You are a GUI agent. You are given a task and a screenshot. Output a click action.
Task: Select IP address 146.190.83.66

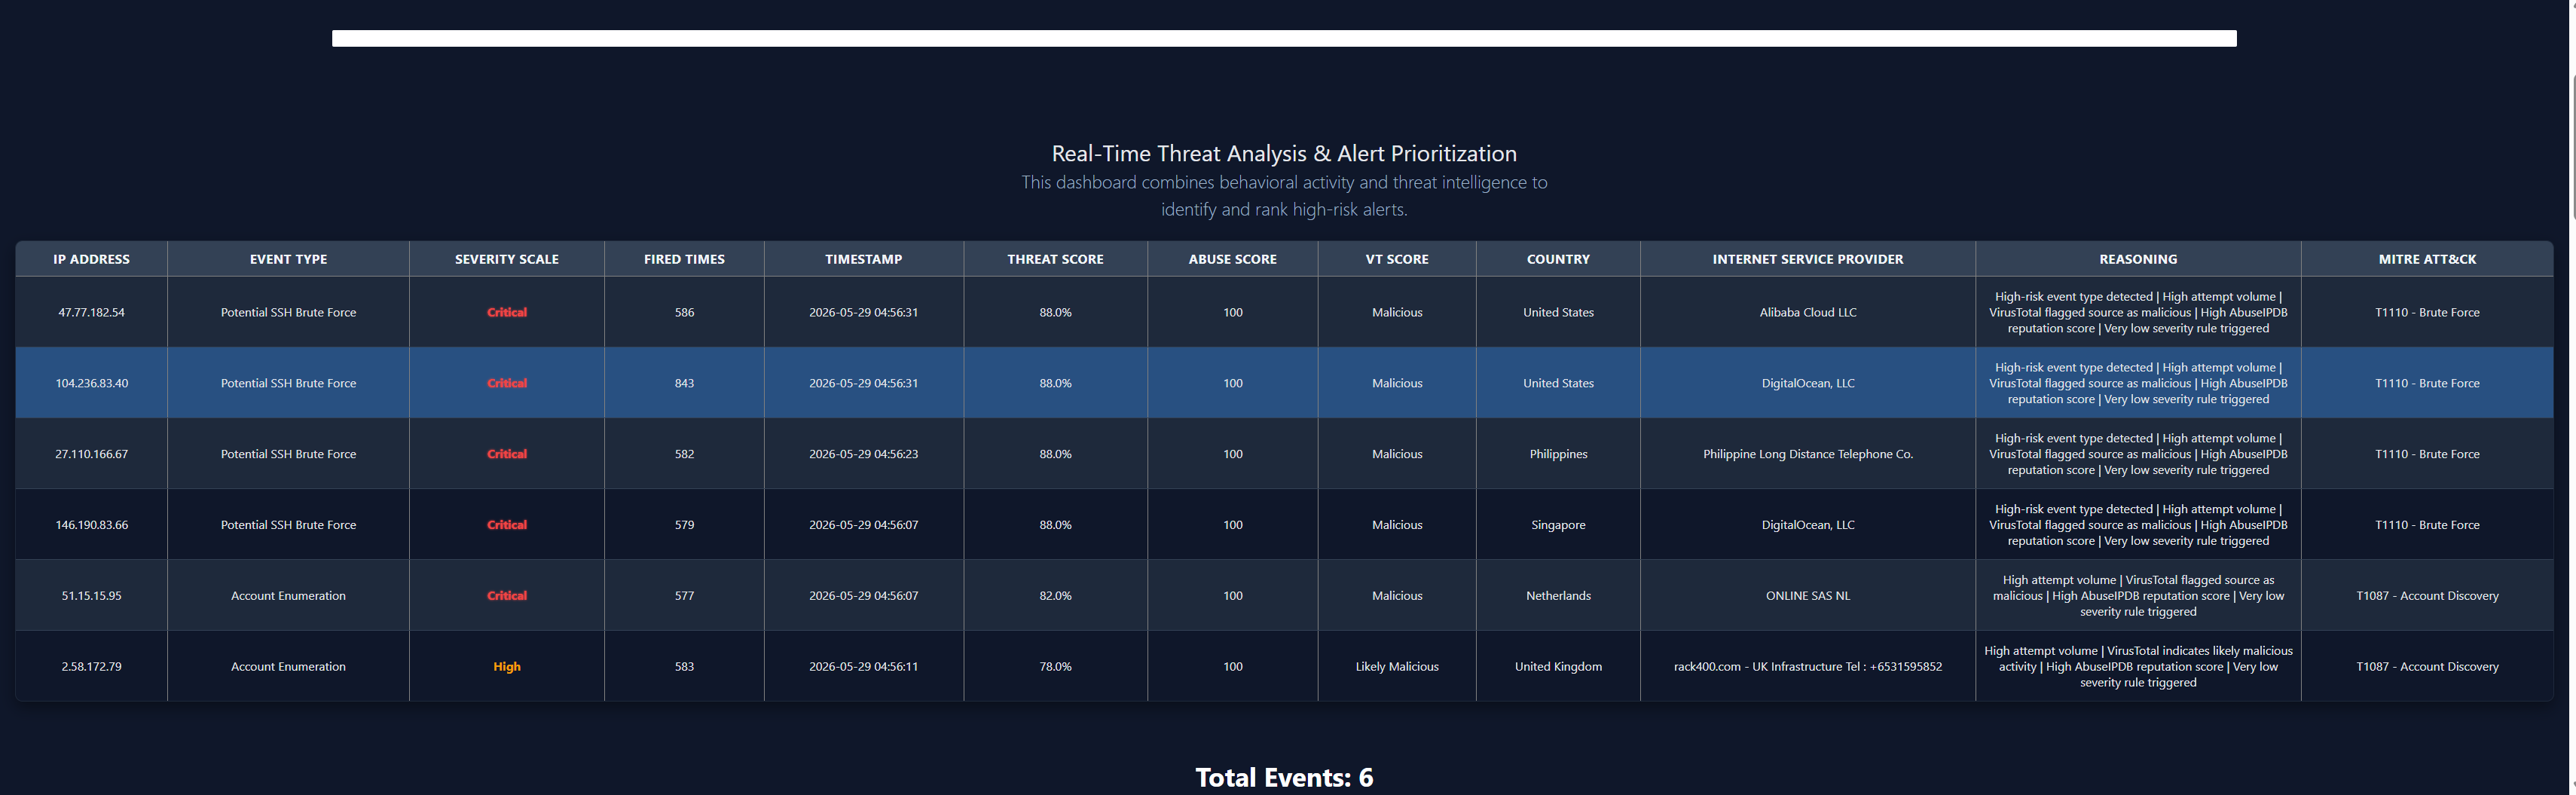pyautogui.click(x=91, y=525)
